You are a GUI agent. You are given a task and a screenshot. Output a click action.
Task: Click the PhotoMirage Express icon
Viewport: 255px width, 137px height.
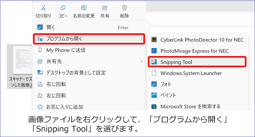pyautogui.click(x=154, y=51)
